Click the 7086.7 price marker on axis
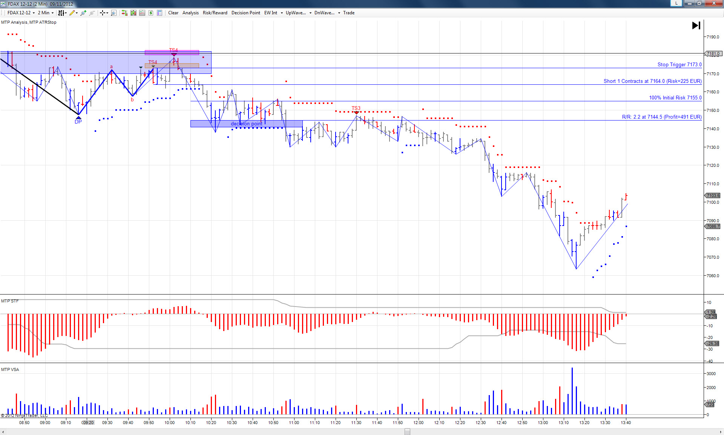Screen dimensions: 724x435 [x=713, y=227]
